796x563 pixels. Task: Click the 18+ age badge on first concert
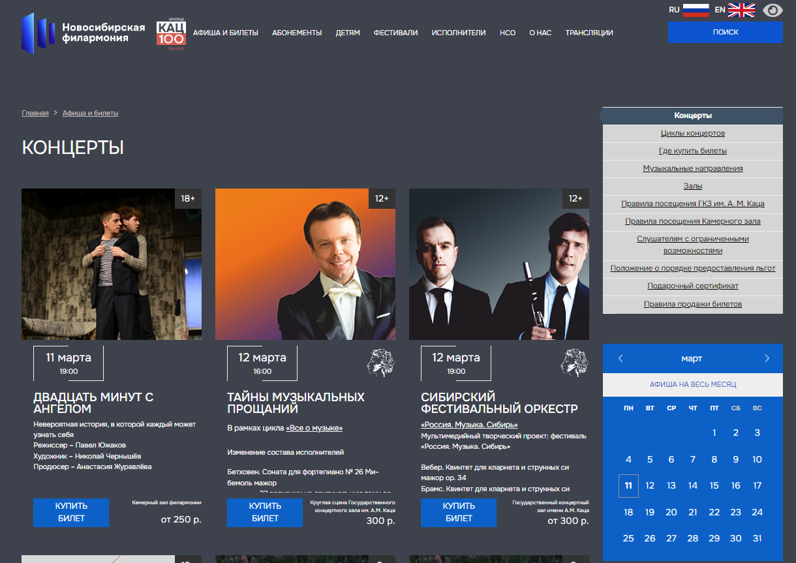pyautogui.click(x=188, y=198)
